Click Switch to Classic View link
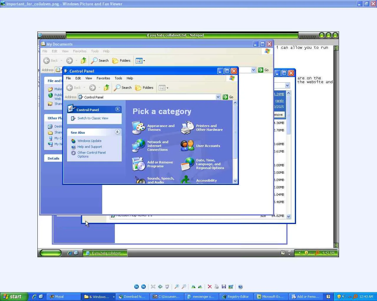Image resolution: width=377 pixels, height=301 pixels. point(93,118)
